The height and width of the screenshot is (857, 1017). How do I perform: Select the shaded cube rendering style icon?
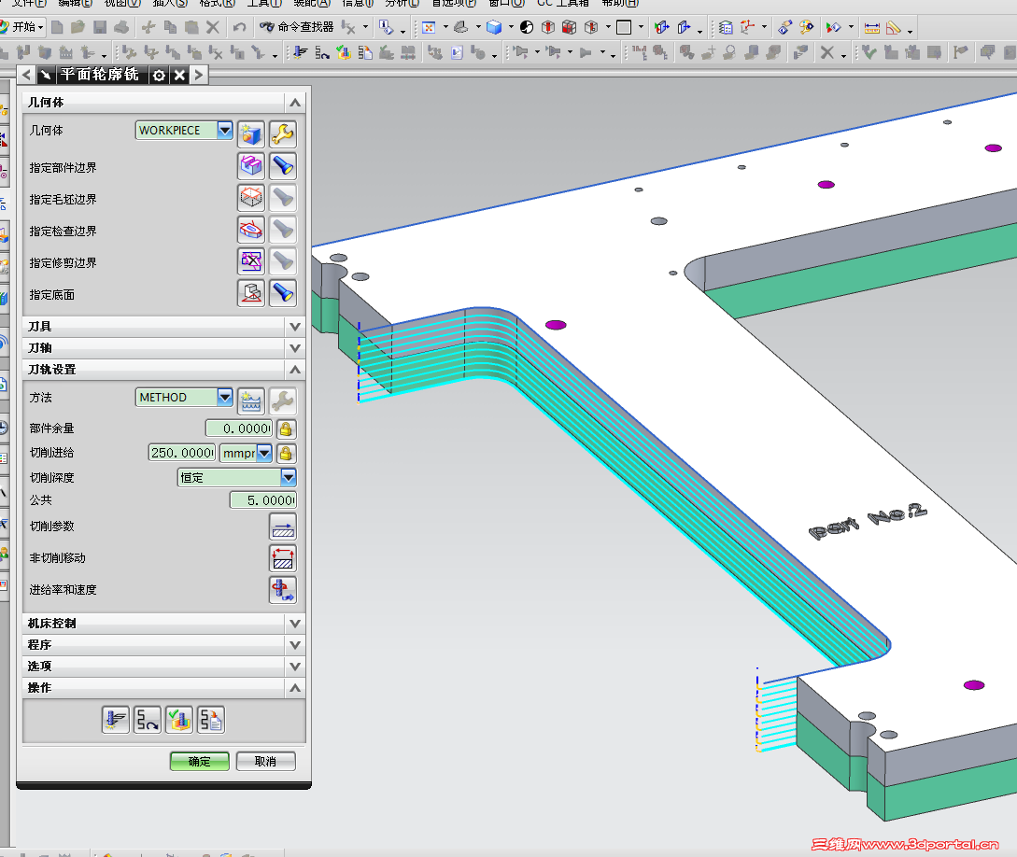click(494, 27)
